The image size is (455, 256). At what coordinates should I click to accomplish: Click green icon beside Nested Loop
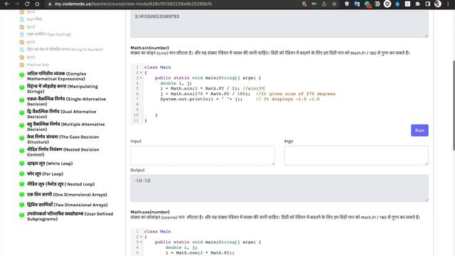click(x=22, y=184)
